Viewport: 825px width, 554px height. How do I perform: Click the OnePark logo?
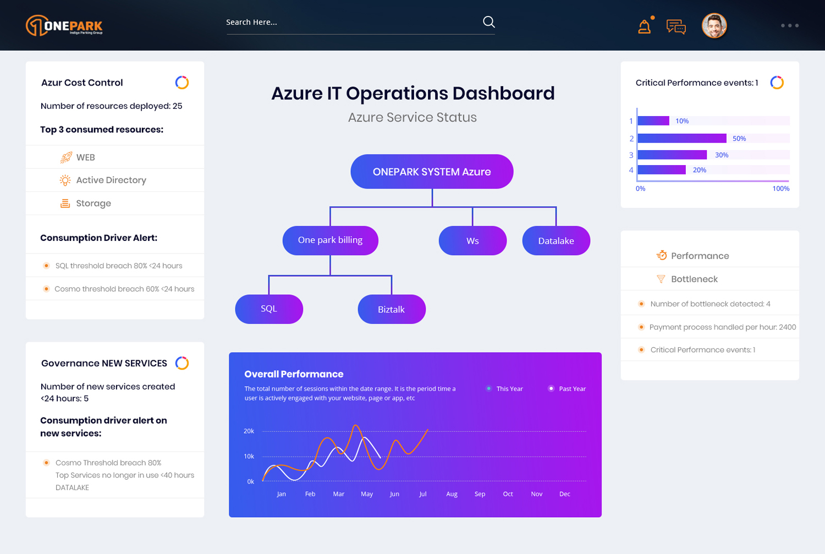[64, 25]
